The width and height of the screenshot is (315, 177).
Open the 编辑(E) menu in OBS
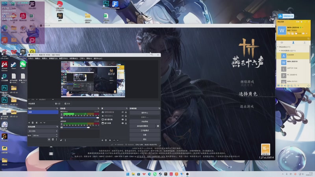37,58
